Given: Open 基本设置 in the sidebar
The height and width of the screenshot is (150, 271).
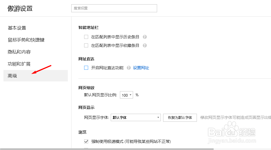Looking at the screenshot, I should coord(17,28).
